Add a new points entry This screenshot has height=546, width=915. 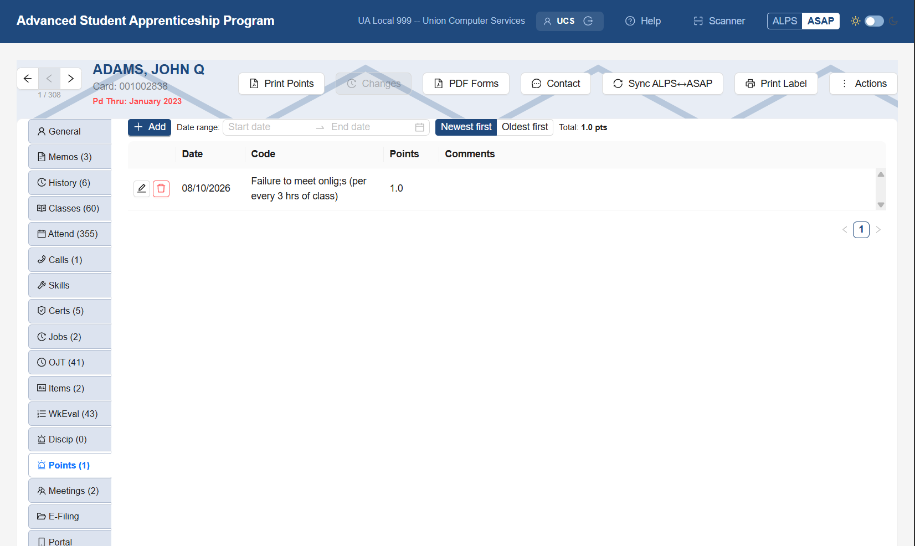point(150,127)
